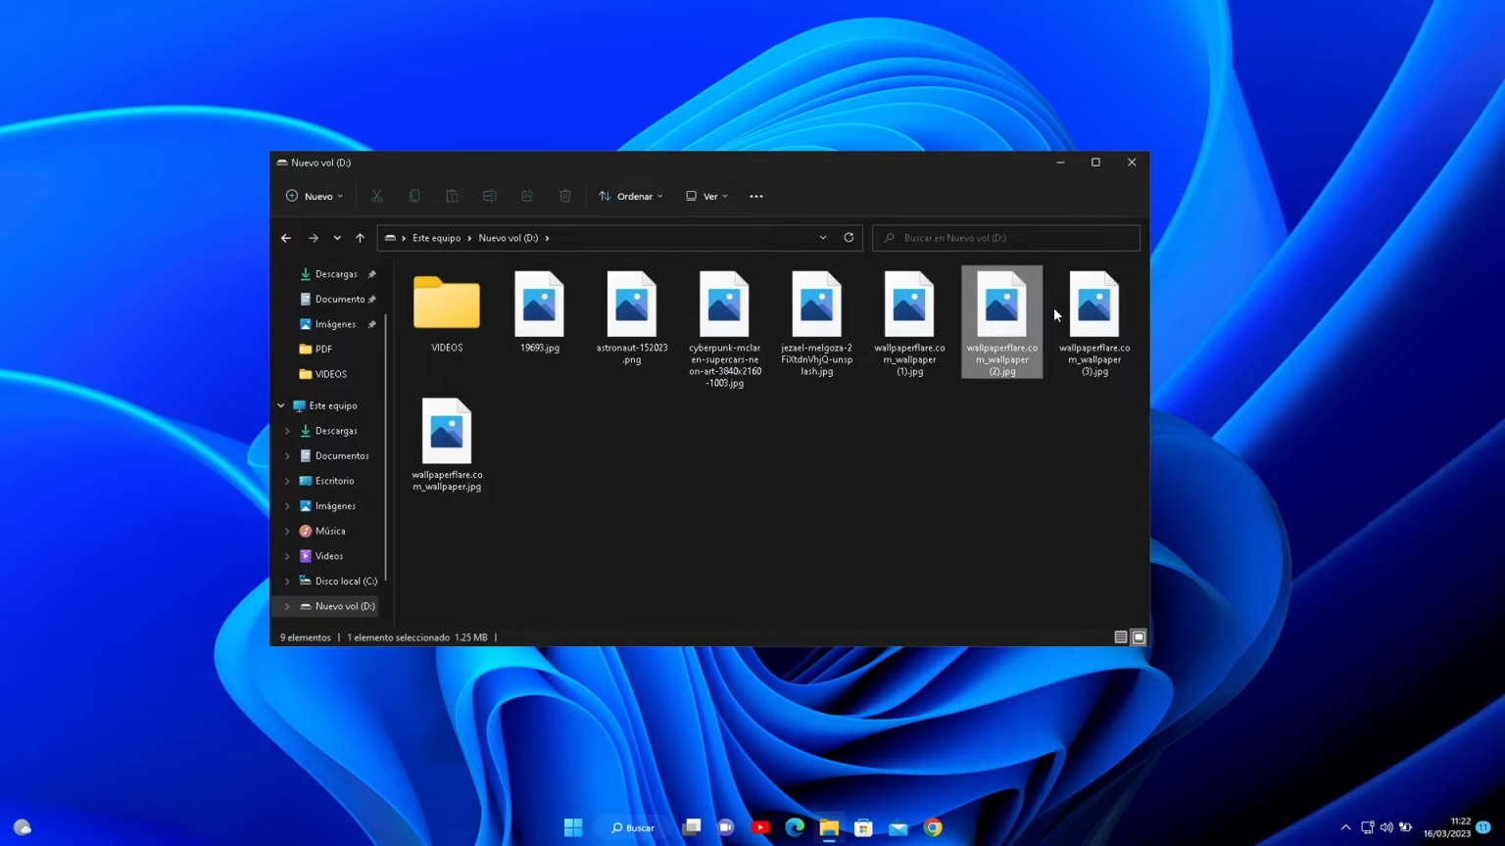This screenshot has height=846, width=1505.
Task: Open Microsoft Edge from the taskbar
Action: (x=795, y=827)
